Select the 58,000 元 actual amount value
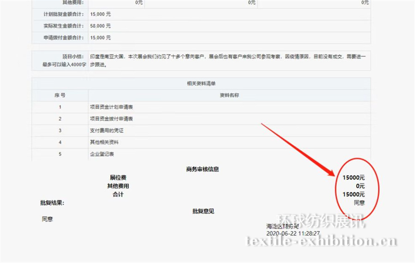 (x=101, y=26)
